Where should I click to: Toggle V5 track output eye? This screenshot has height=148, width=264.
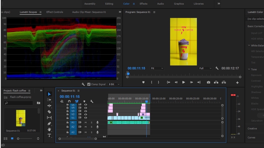86,105
